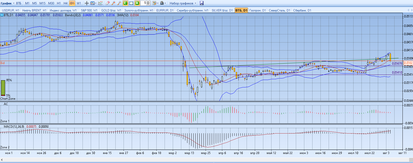Open the drawing tools pencil dropdown
This screenshot has width=413, height=163.
point(155,3)
